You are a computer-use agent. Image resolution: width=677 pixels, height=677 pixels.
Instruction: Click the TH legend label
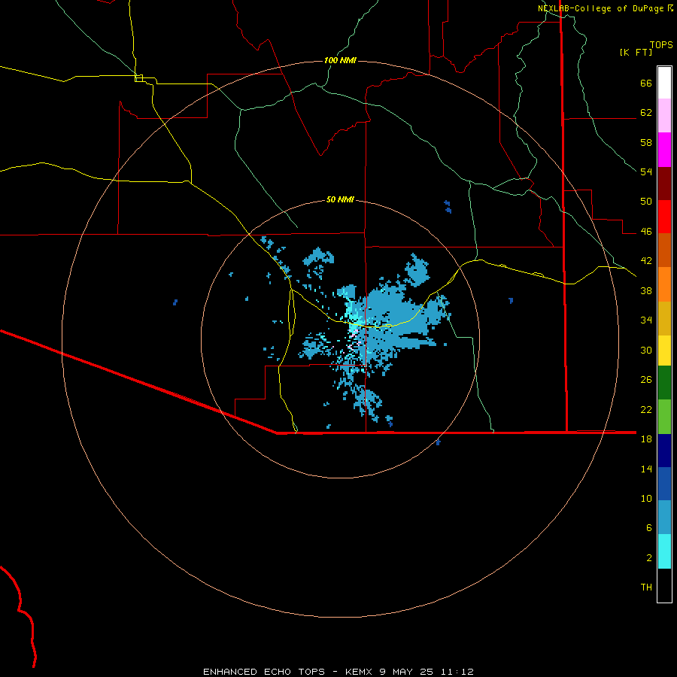(646, 587)
